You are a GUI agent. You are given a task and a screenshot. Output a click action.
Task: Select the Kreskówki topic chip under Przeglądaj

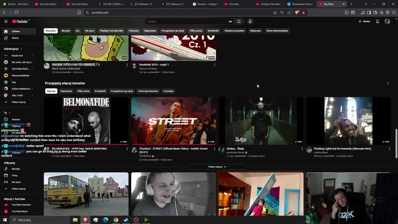(x=100, y=91)
